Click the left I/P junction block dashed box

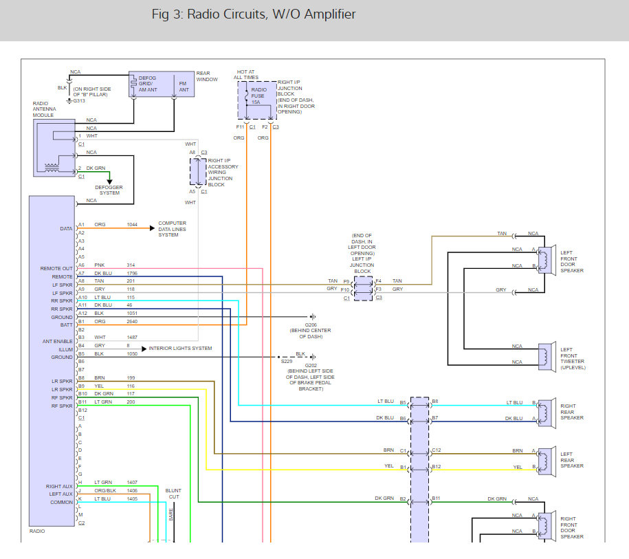point(364,289)
